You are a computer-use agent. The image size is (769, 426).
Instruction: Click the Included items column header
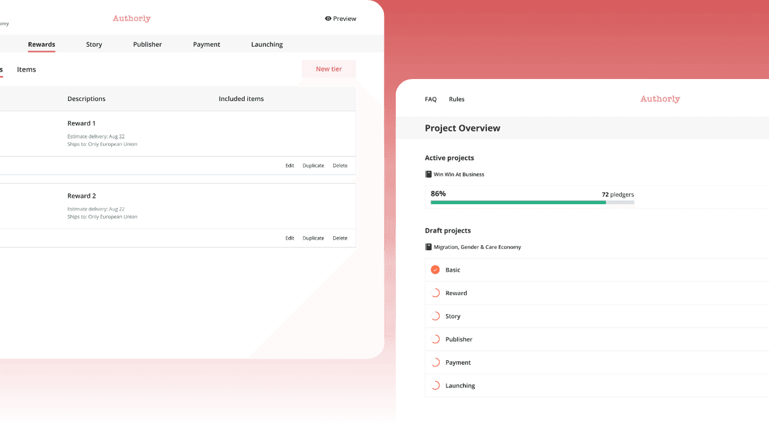pyautogui.click(x=241, y=99)
